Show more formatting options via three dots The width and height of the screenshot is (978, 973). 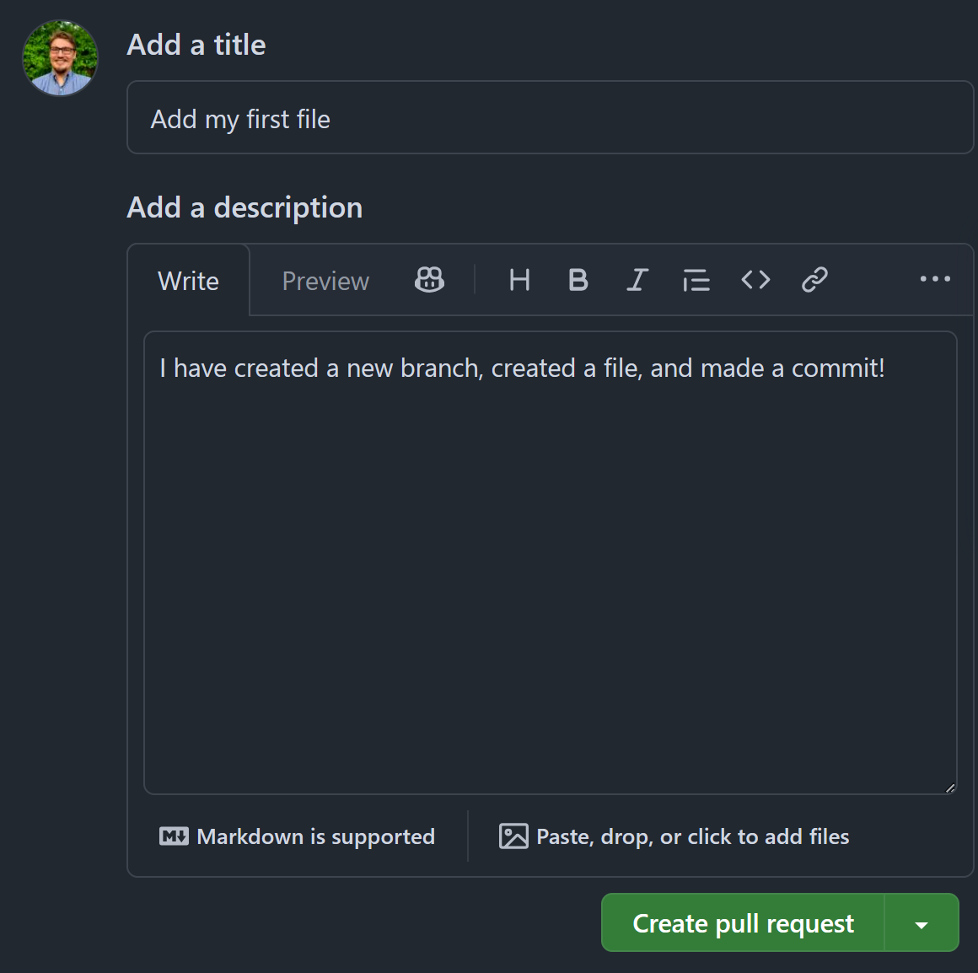point(935,279)
